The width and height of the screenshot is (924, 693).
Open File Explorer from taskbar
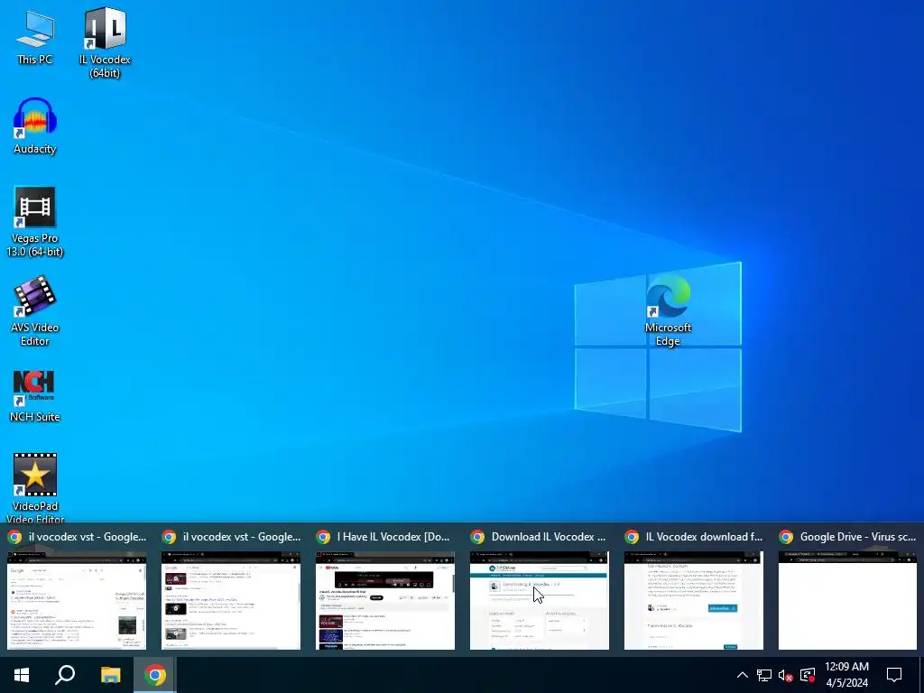[110, 675]
